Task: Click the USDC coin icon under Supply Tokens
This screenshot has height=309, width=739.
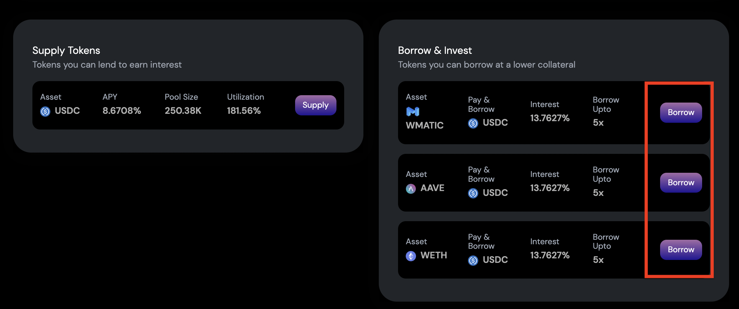Action: click(45, 111)
